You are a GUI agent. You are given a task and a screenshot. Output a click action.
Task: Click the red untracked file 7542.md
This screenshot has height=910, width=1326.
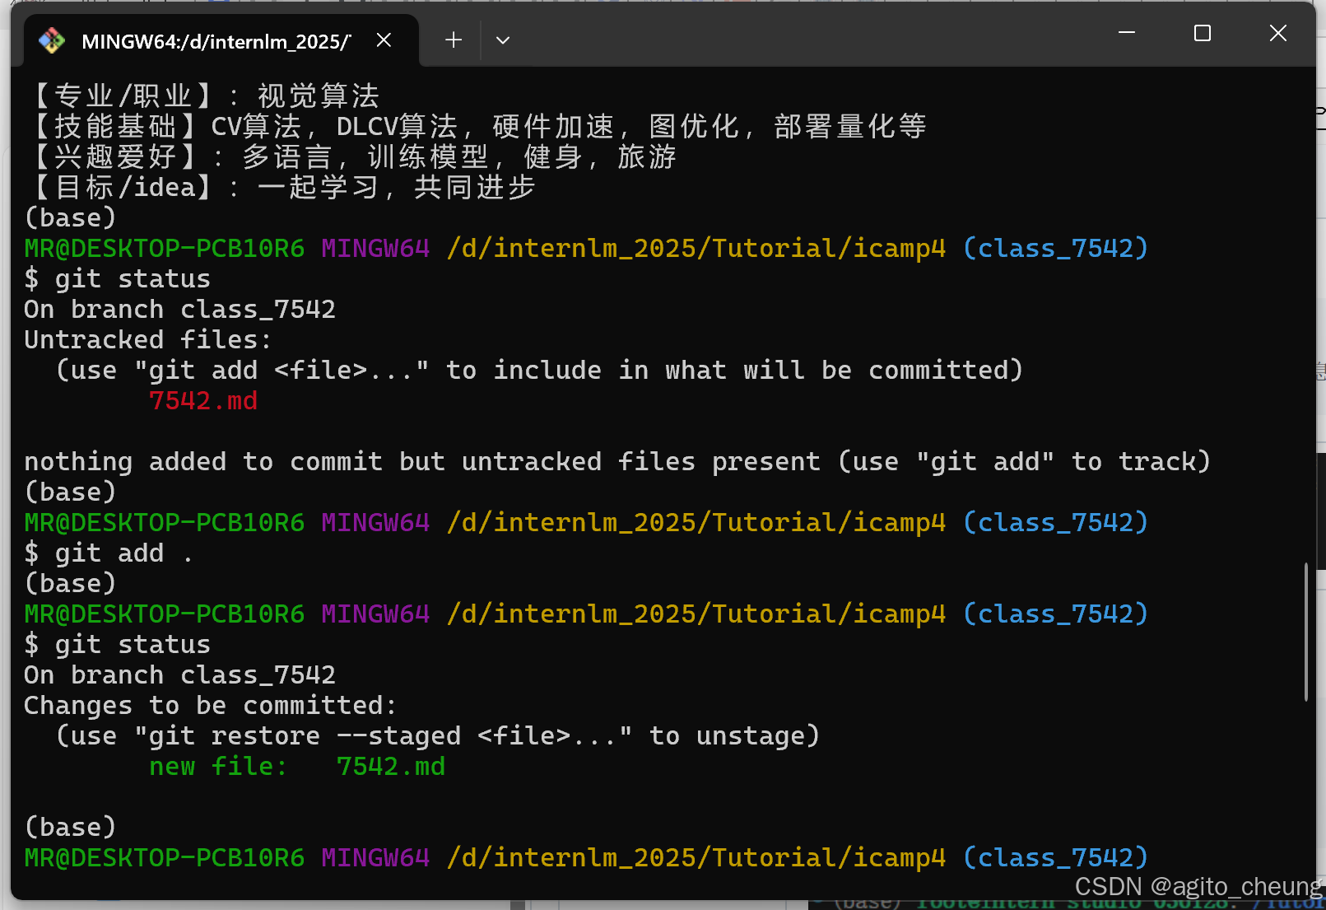202,401
